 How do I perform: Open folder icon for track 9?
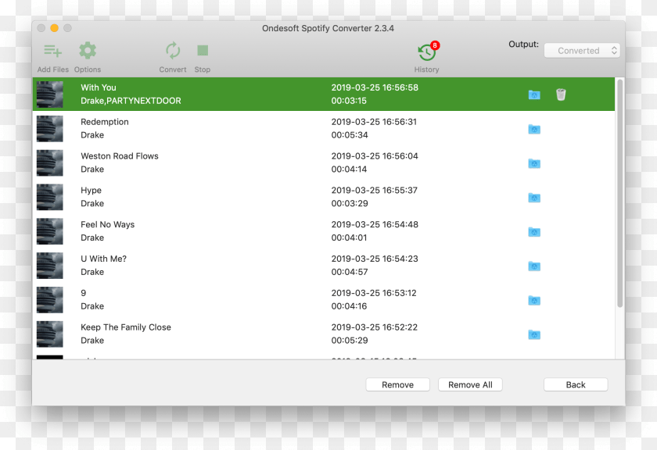(x=534, y=301)
